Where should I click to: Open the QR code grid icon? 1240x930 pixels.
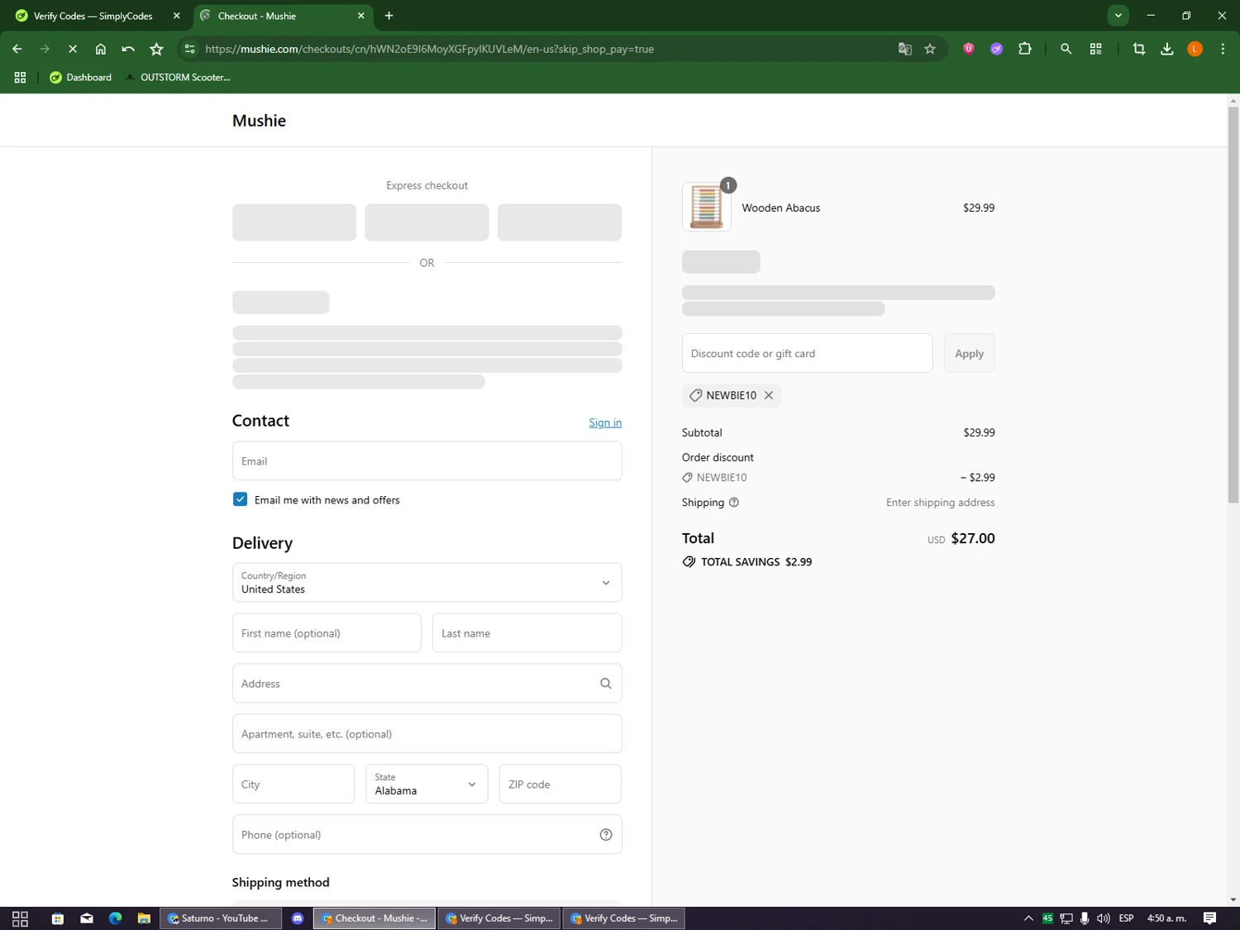pyautogui.click(x=1096, y=49)
